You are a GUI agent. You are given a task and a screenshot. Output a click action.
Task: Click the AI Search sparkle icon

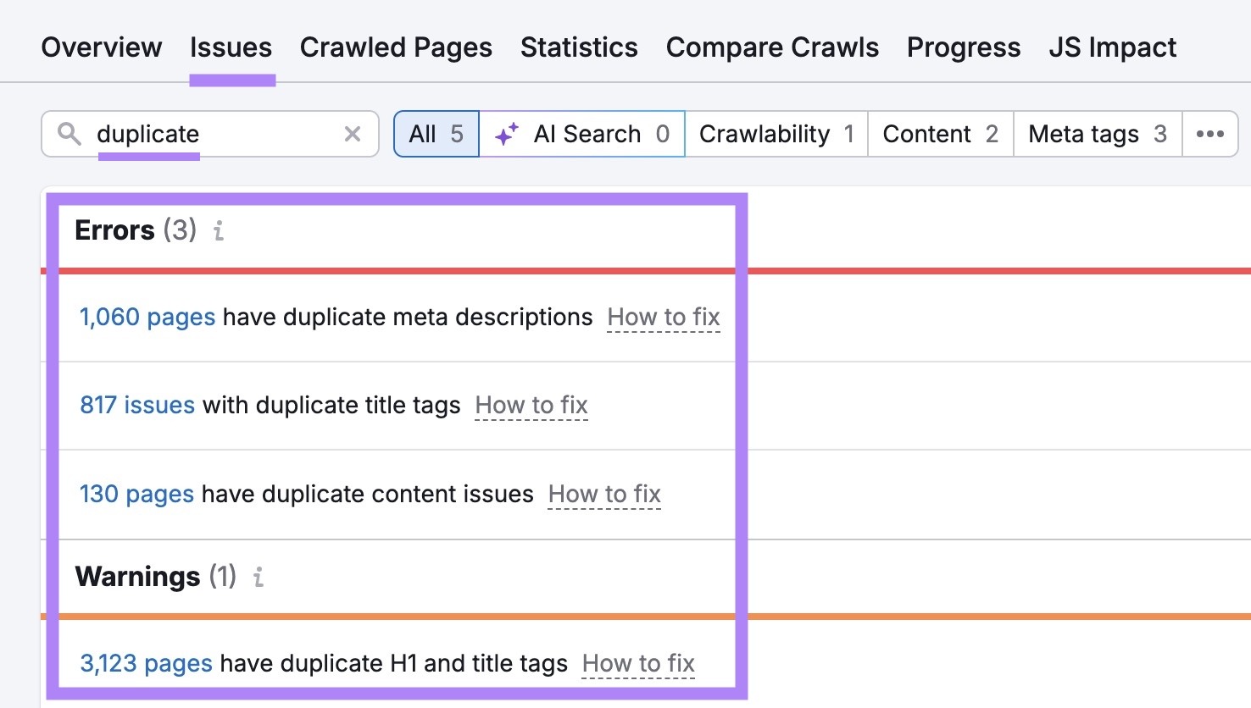click(x=506, y=134)
